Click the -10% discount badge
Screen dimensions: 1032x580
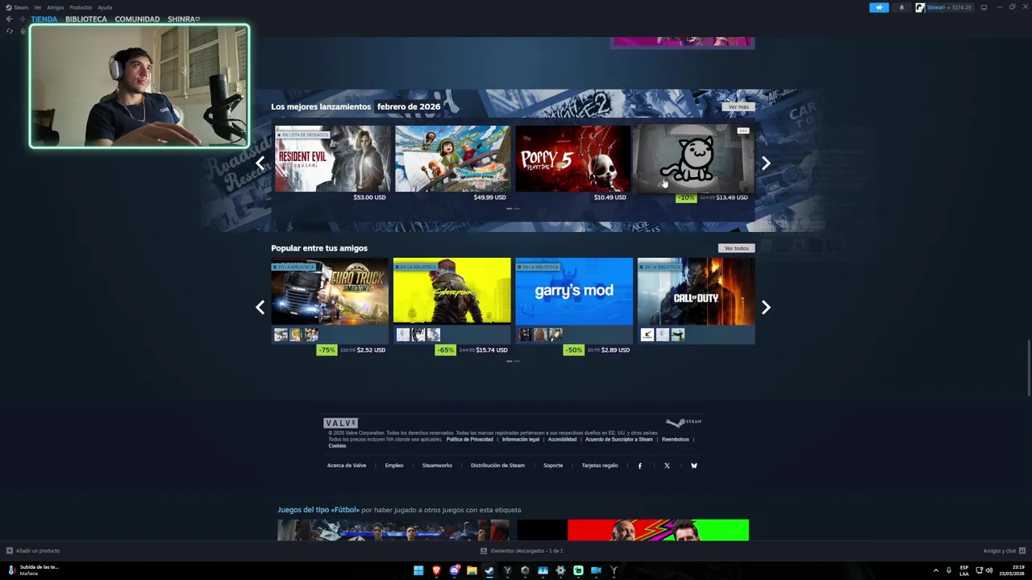(686, 197)
